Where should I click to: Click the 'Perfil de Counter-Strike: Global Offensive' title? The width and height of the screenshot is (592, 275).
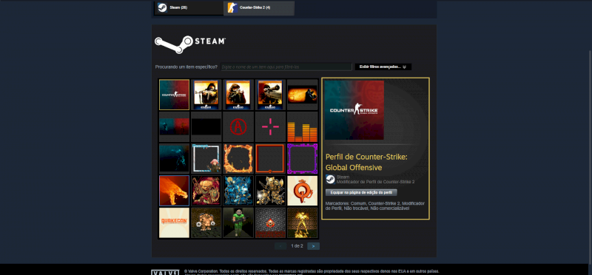366,162
